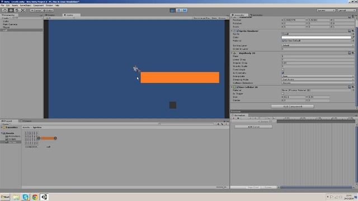Screen dimensions: 358x201
Task: Open the Window menu
Action: (x=49, y=5)
